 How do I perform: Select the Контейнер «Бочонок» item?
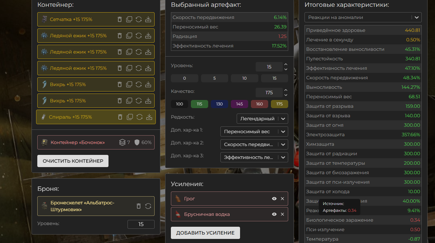(78, 142)
